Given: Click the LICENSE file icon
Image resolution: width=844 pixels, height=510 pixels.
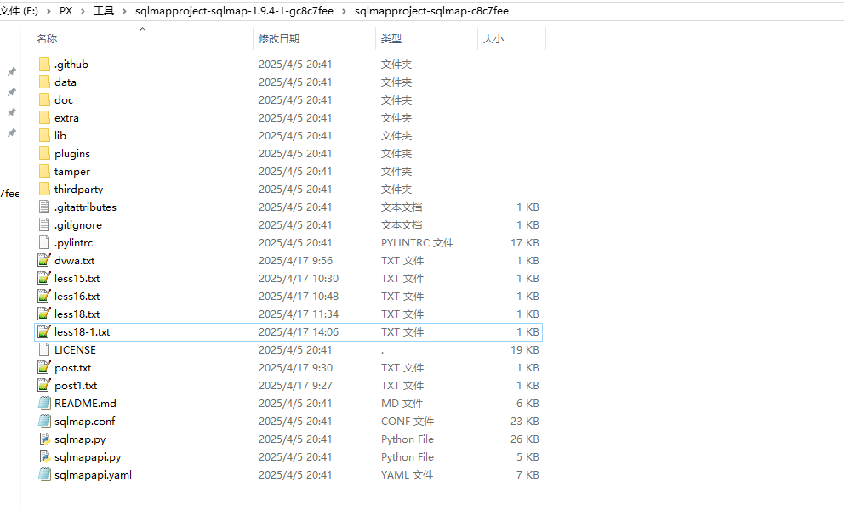Looking at the screenshot, I should pyautogui.click(x=44, y=349).
